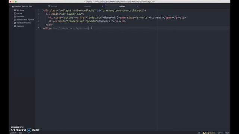
Task: Open index.htm from the file tree
Action: pyautogui.click(x=20, y=16)
